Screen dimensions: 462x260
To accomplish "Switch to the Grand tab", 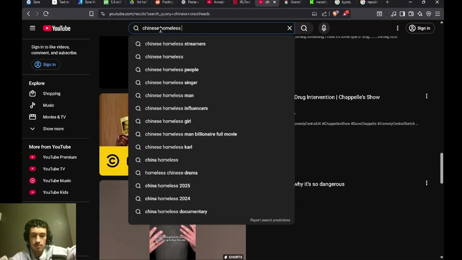I will 292,2.
